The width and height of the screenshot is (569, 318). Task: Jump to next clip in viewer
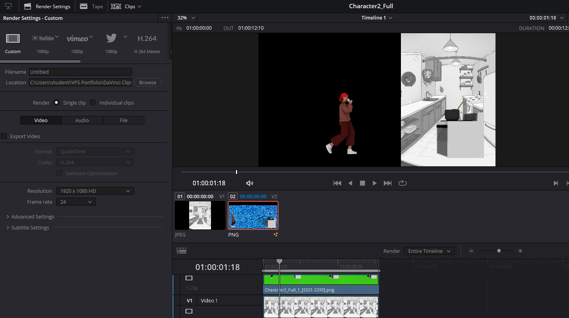point(556,183)
